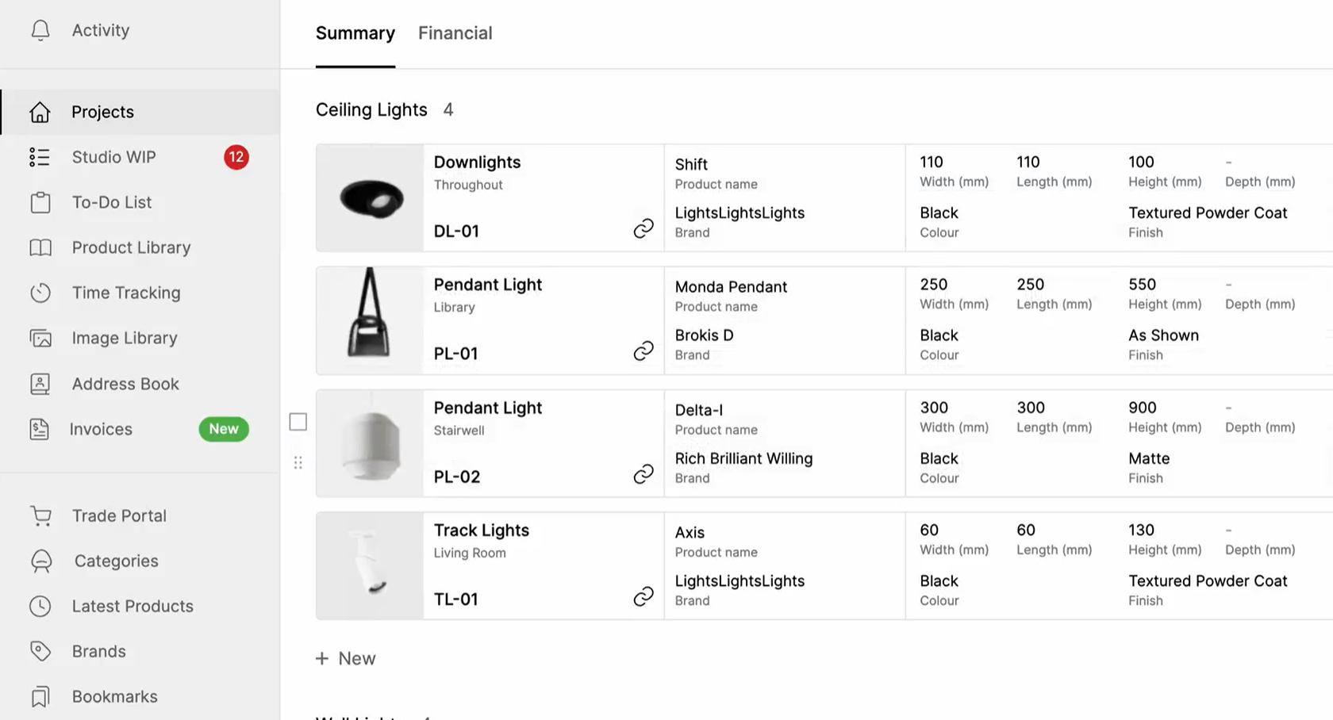Image resolution: width=1333 pixels, height=720 pixels.
Task: Add a New ceiling light item
Action: tap(346, 658)
